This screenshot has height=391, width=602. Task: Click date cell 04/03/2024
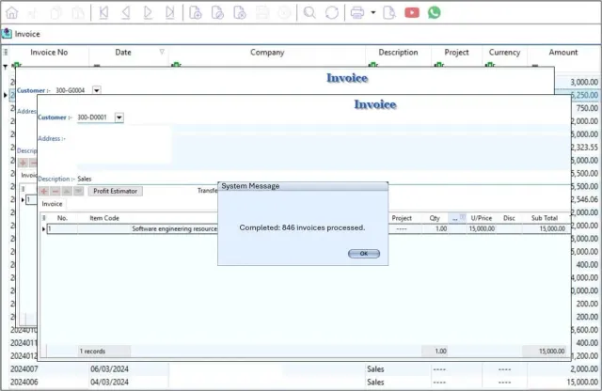pos(109,383)
